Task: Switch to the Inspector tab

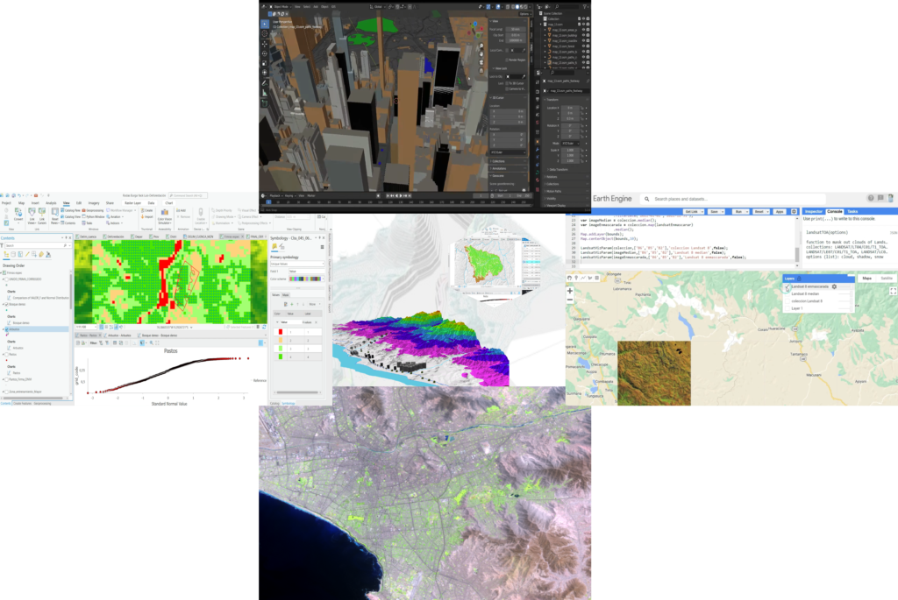Action: coord(814,211)
